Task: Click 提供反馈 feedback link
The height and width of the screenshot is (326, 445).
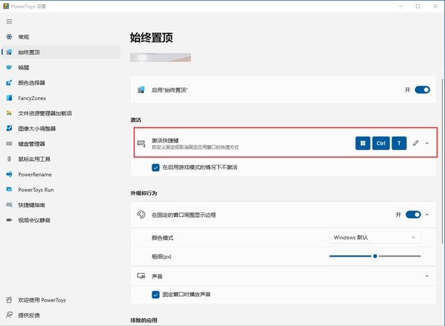Action: pos(29,315)
